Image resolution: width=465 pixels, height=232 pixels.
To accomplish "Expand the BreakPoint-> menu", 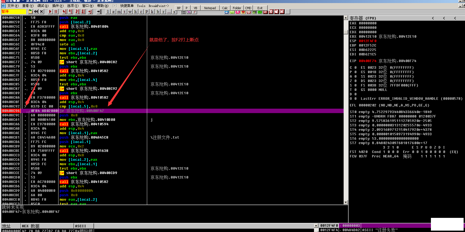I will 159,6.
